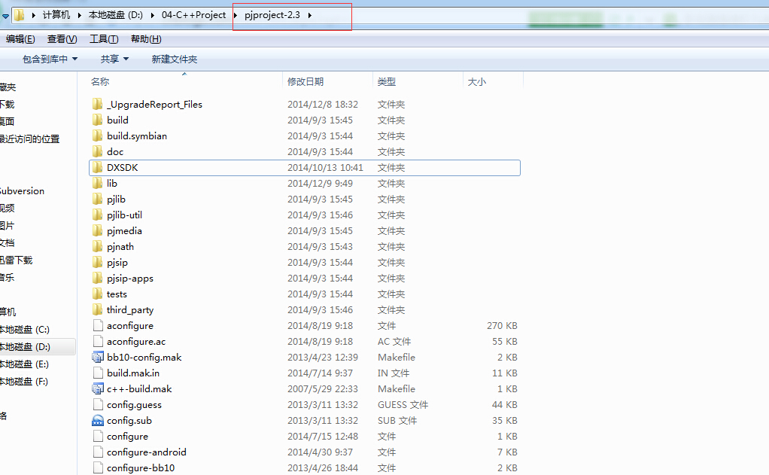
Task: Select the doc folder icon
Action: (x=98, y=151)
